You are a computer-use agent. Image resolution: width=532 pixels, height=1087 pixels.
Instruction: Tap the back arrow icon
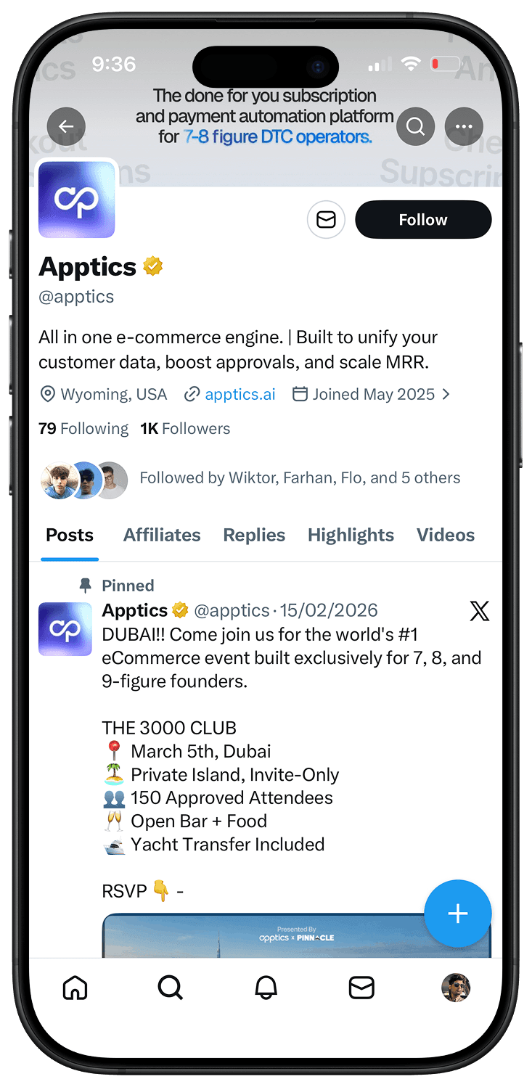click(x=66, y=127)
